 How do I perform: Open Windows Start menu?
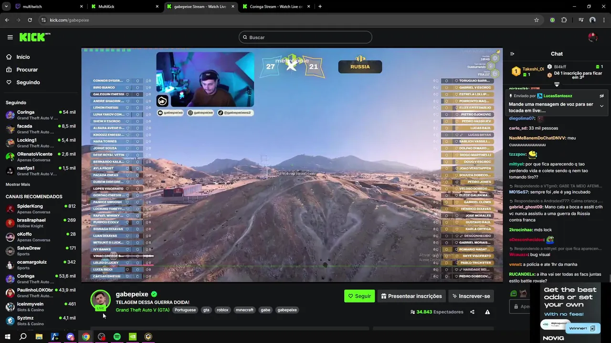coord(7,337)
